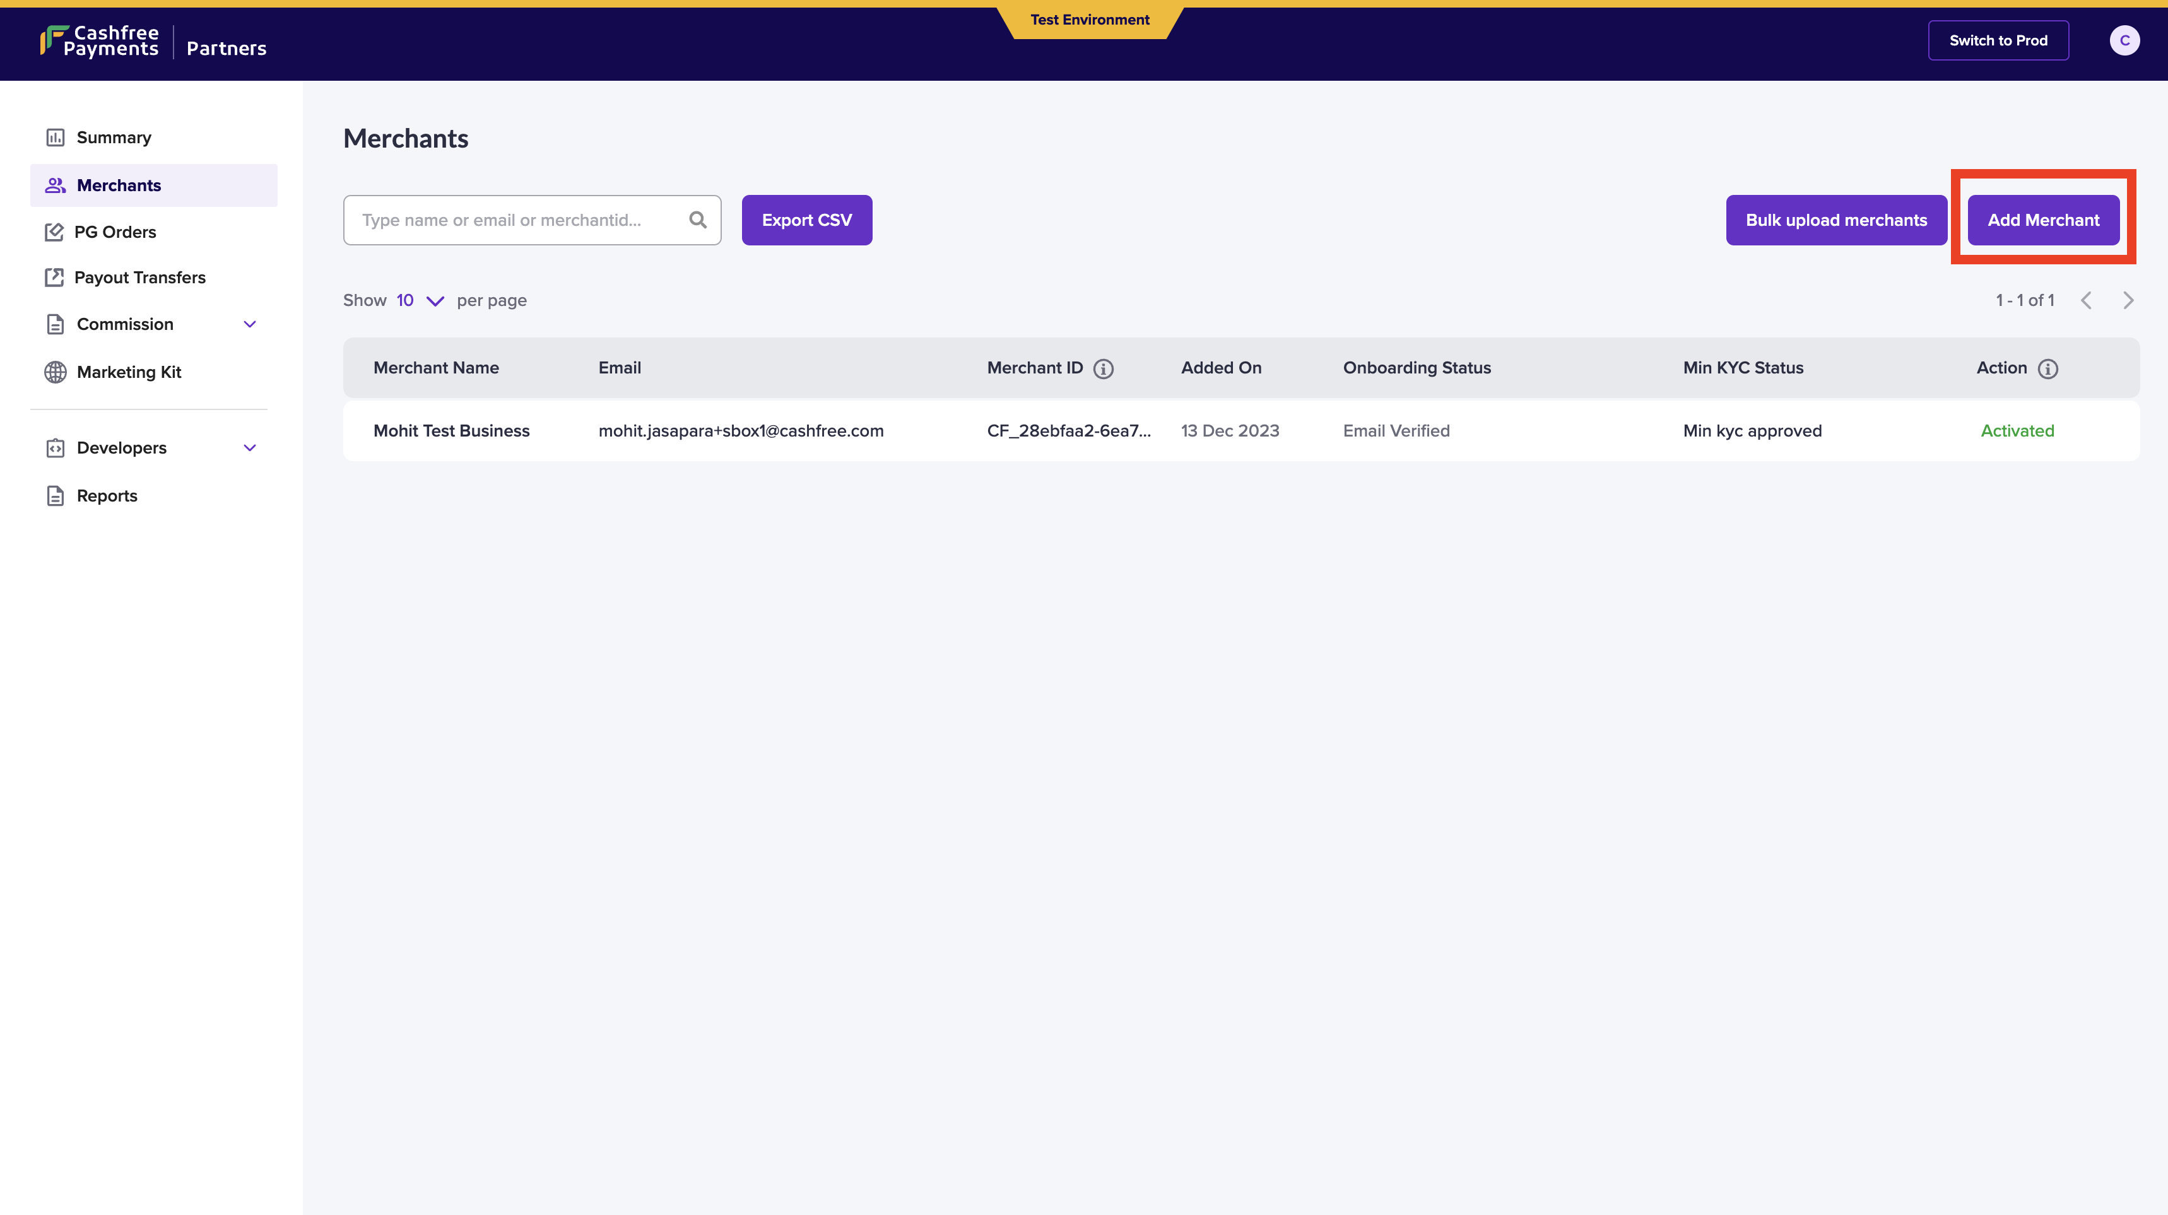Click the Add Merchant button
Viewport: 2168px width, 1215px height.
[2042, 220]
